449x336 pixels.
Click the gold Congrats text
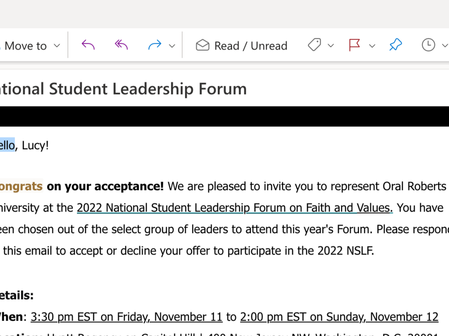[x=21, y=186]
